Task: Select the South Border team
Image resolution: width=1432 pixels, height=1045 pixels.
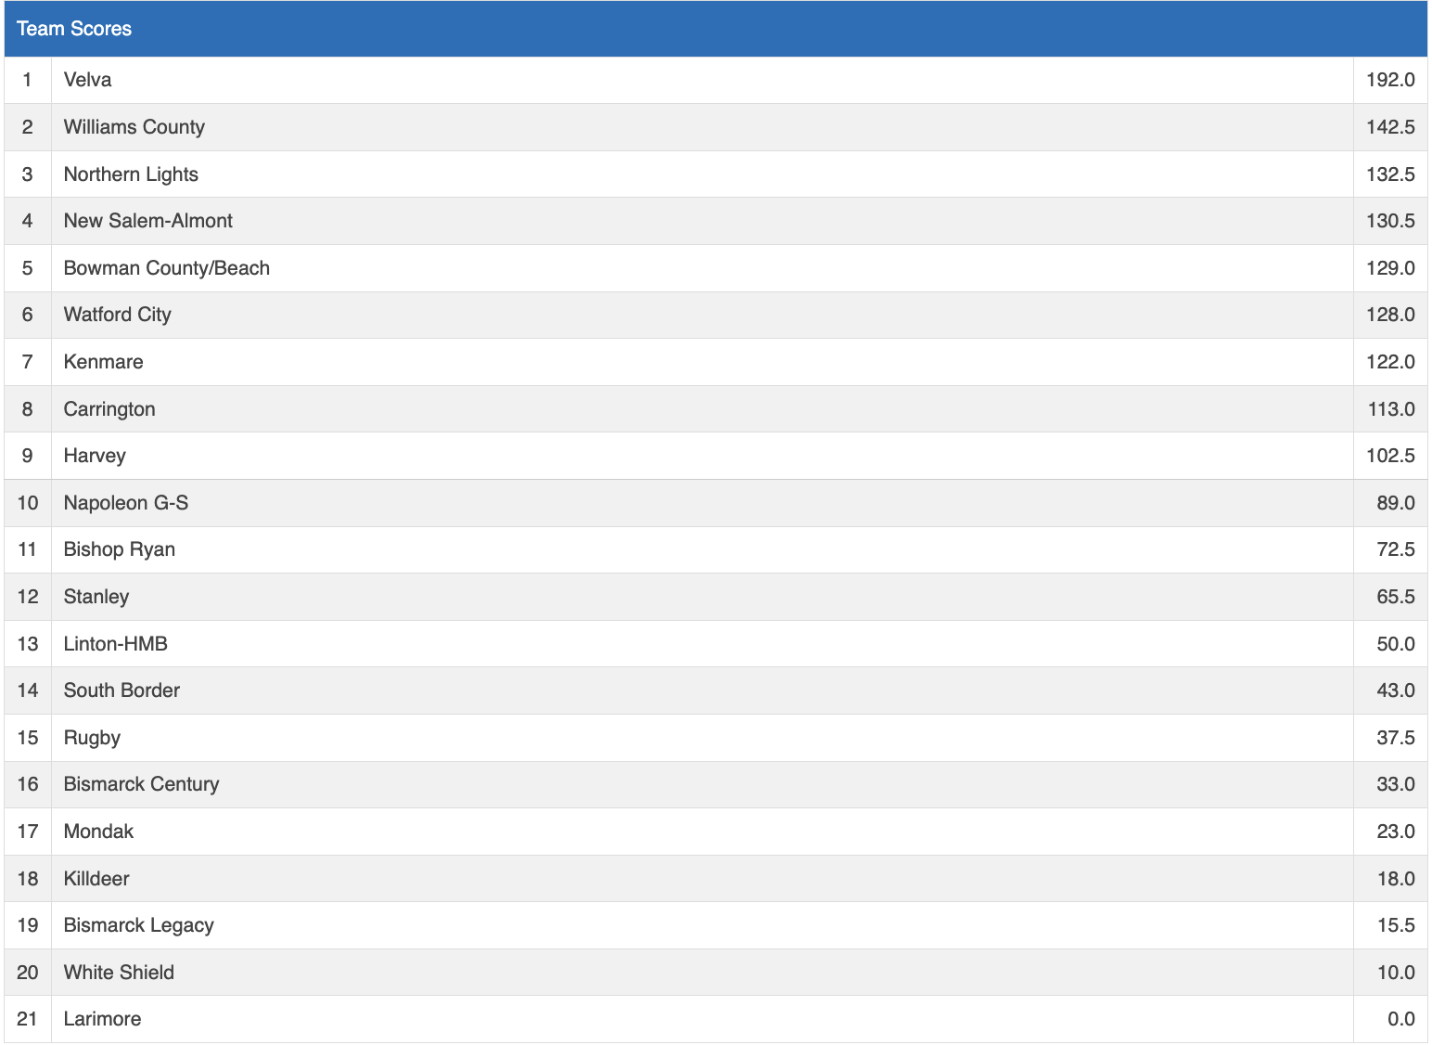Action: pyautogui.click(x=121, y=690)
